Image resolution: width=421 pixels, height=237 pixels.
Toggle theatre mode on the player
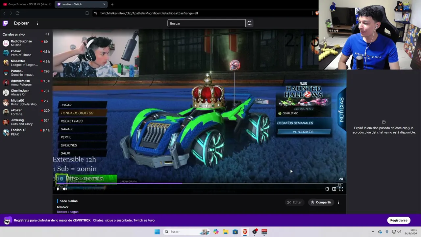[x=334, y=189]
